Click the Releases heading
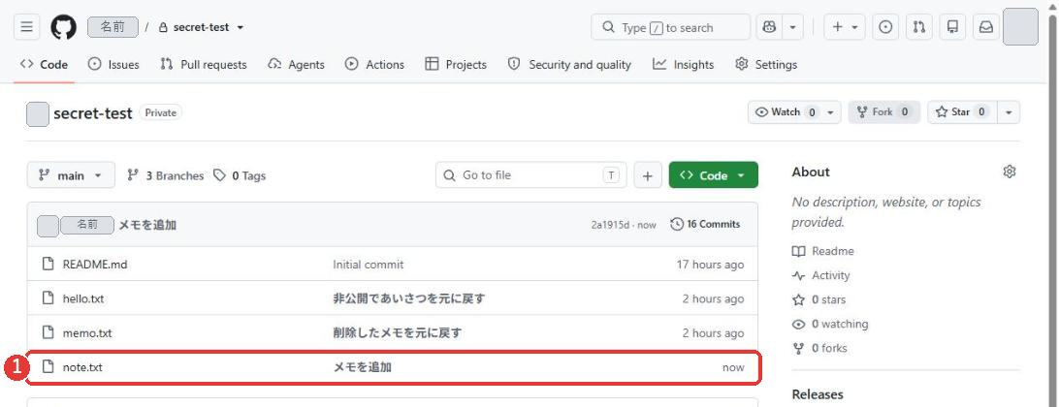 point(818,394)
